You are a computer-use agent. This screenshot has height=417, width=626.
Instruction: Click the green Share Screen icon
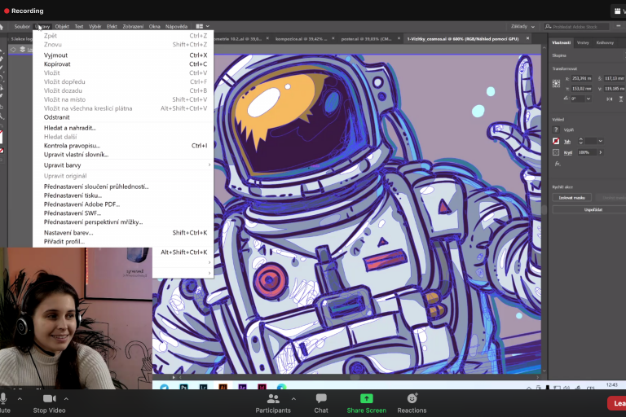[x=366, y=398]
